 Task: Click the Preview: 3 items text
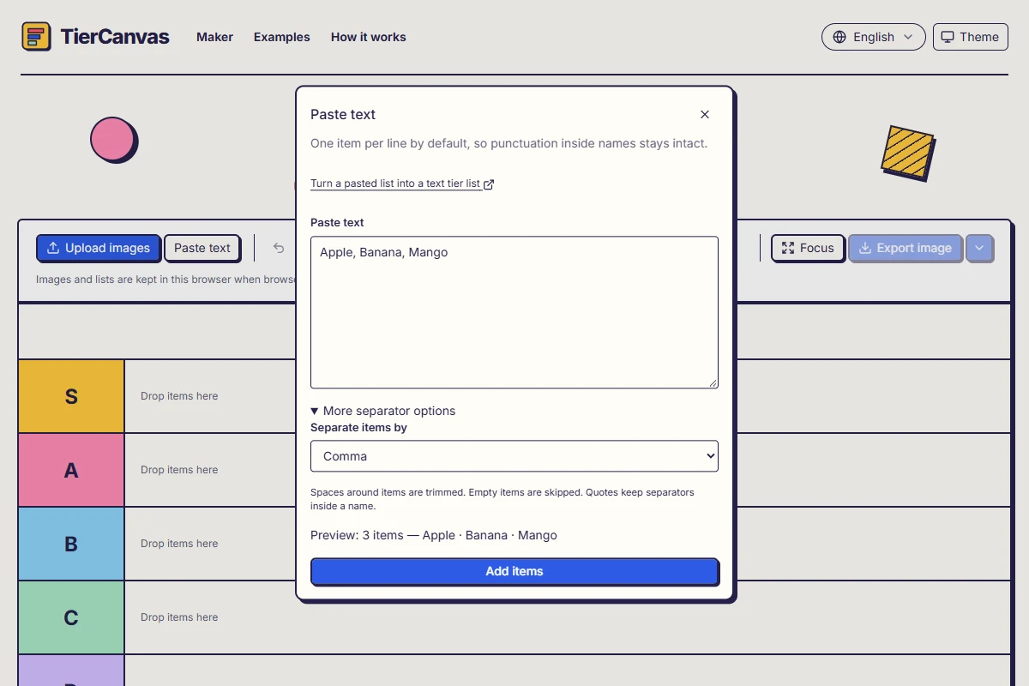click(434, 535)
